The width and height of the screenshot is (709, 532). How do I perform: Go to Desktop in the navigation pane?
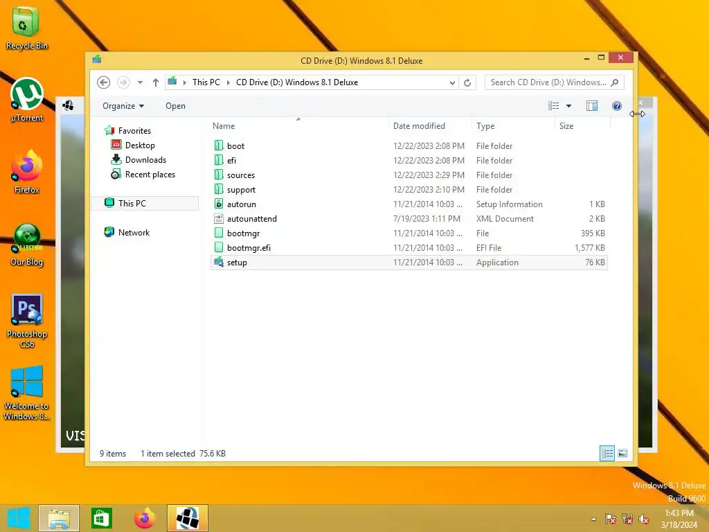[140, 145]
